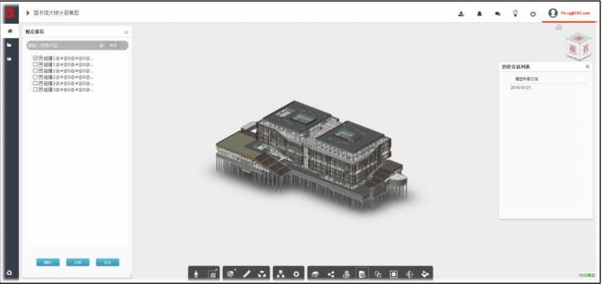Click the exploded cubes tool
This screenshot has width=602, height=286.
point(262,274)
